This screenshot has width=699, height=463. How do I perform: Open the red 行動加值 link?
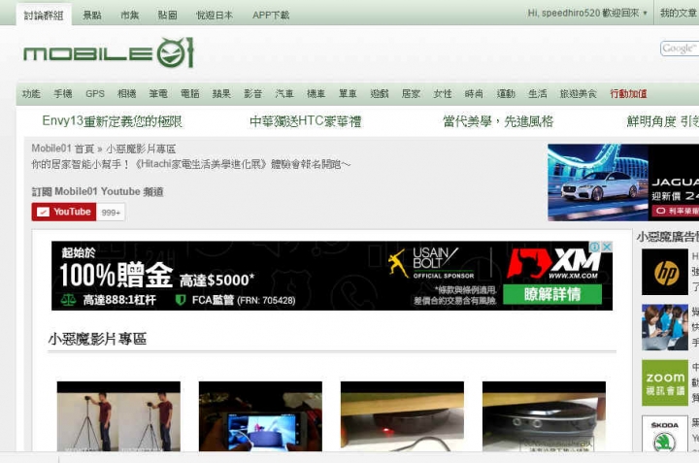click(x=628, y=93)
